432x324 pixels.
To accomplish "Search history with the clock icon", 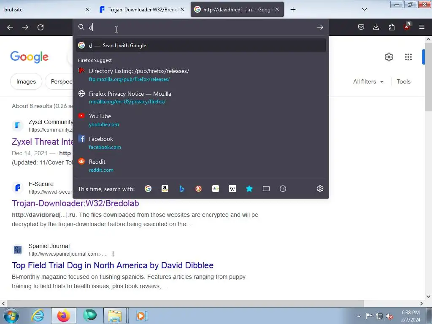I will click(x=283, y=189).
